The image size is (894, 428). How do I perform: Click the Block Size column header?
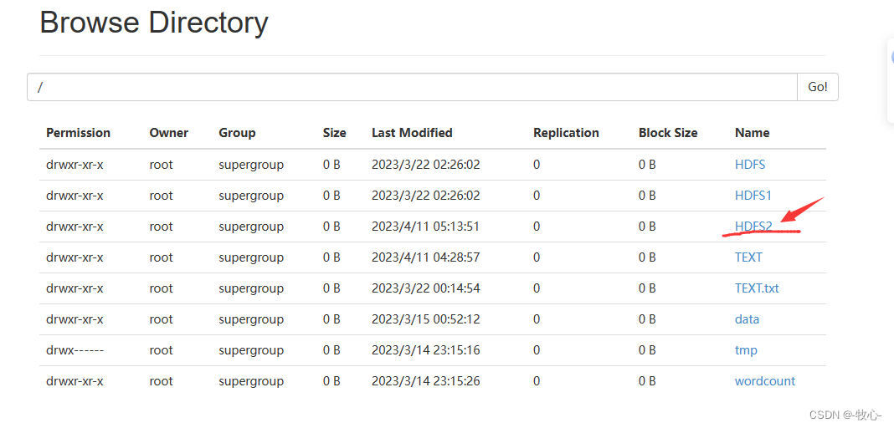click(x=668, y=133)
